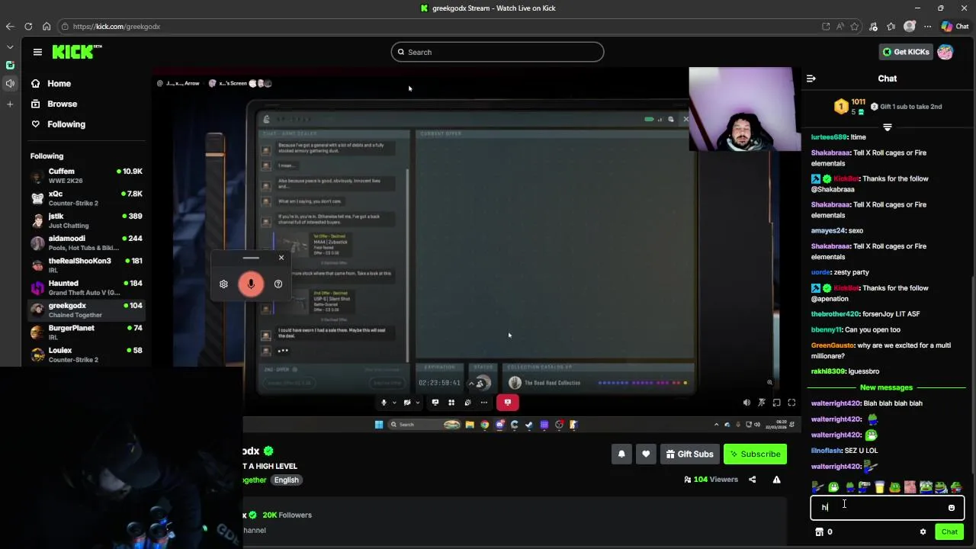Open the KICKs shop icon below chat input
The image size is (976, 549).
tap(820, 532)
